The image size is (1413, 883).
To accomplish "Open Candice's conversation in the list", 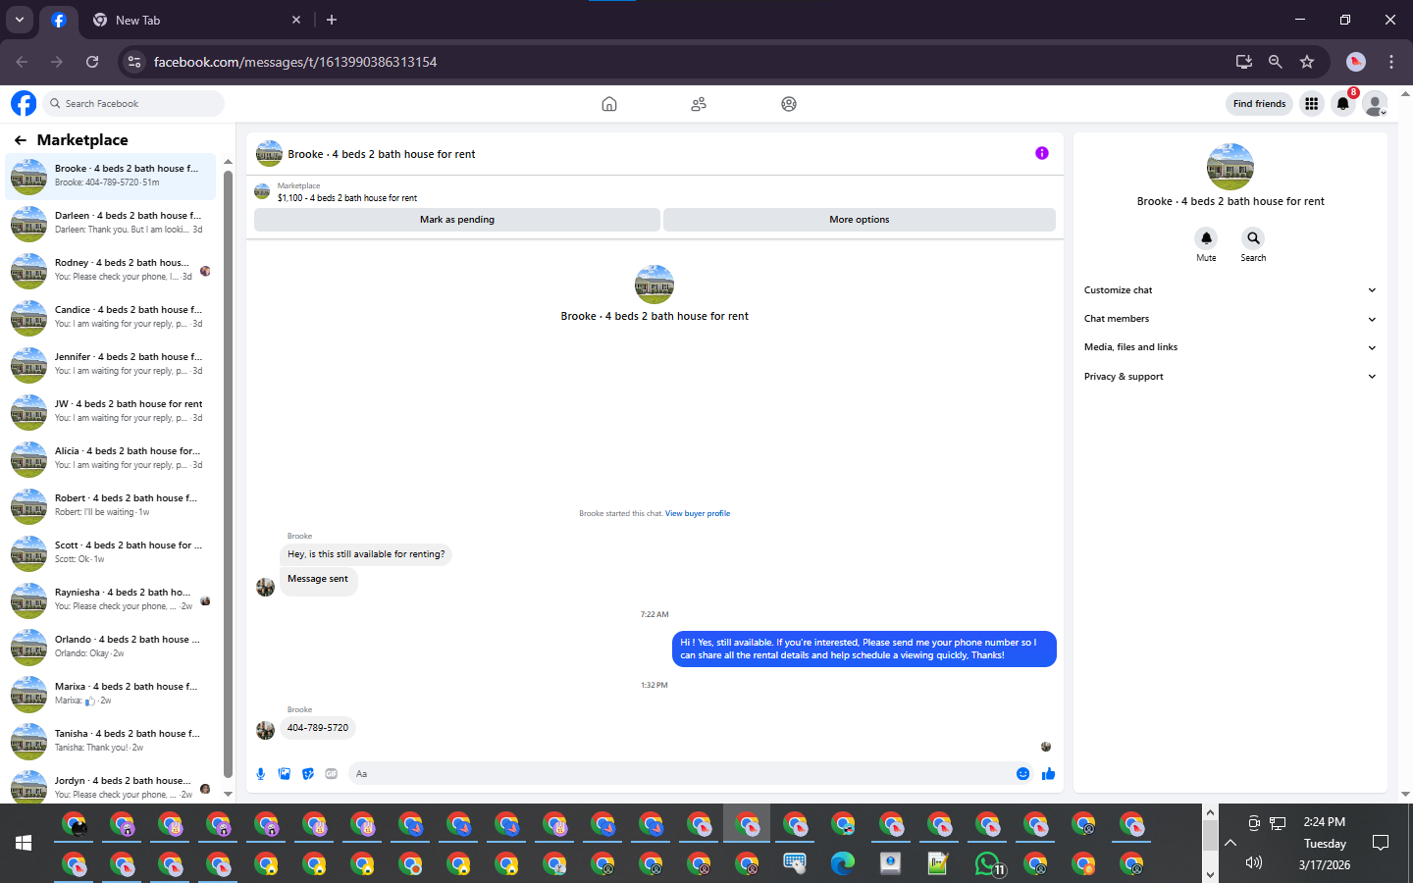I will click(x=111, y=317).
